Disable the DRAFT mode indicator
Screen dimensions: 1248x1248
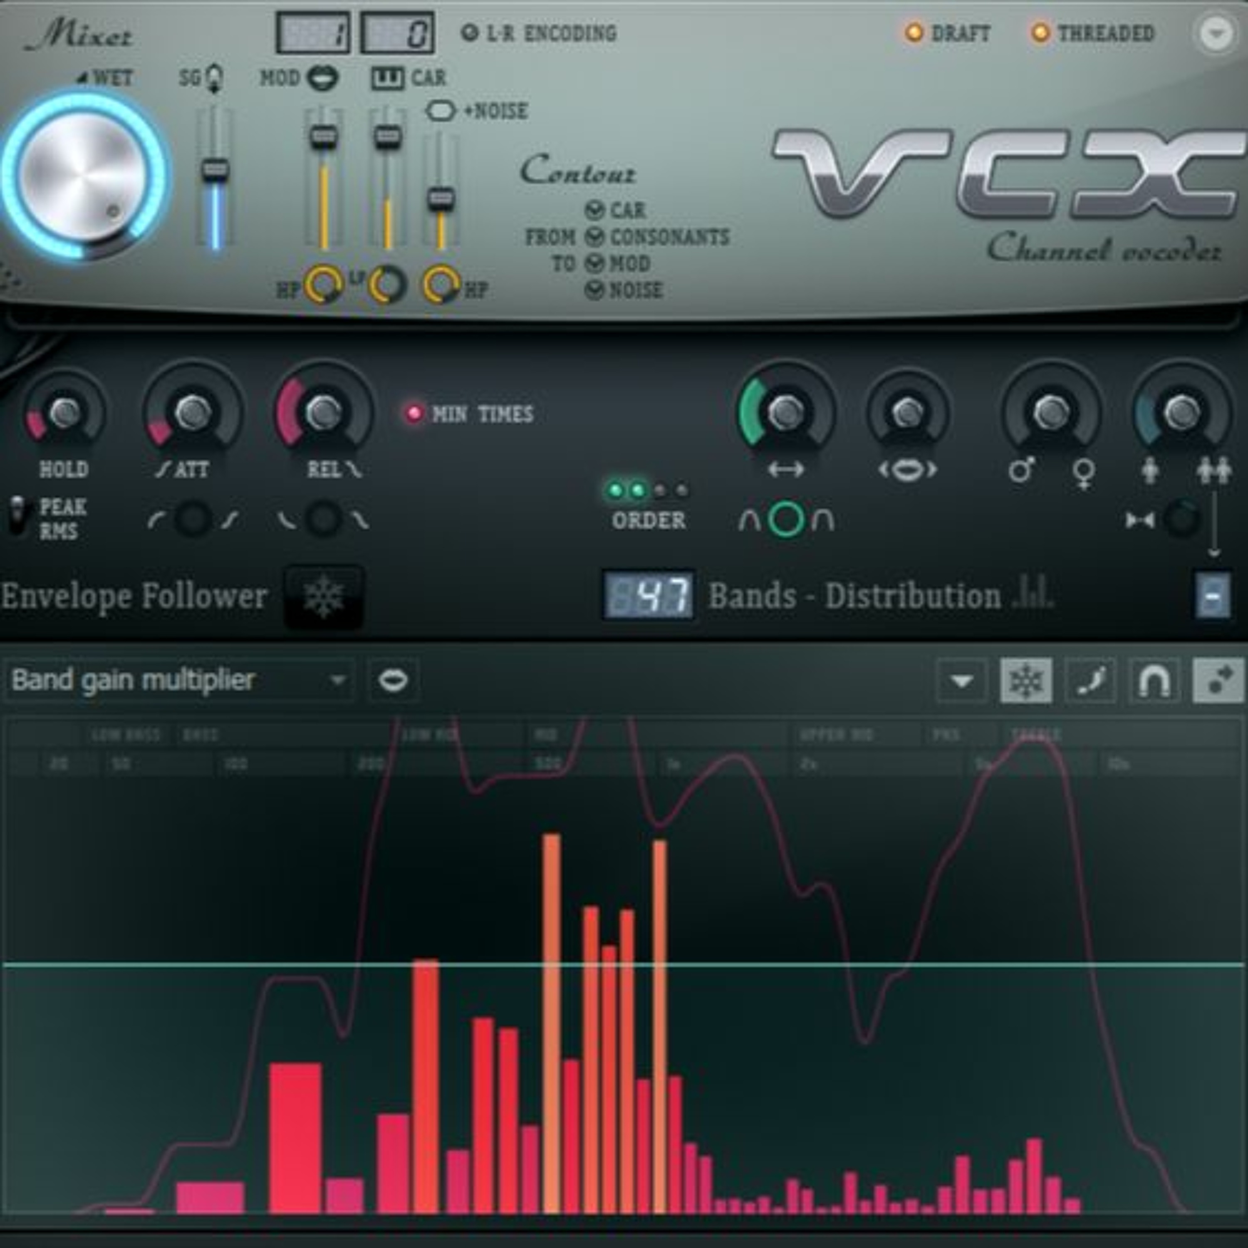[x=914, y=32]
